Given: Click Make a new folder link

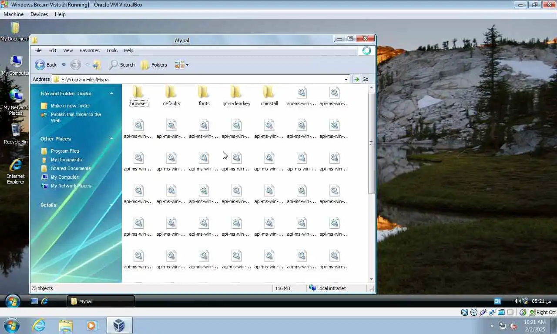Looking at the screenshot, I should pyautogui.click(x=70, y=106).
